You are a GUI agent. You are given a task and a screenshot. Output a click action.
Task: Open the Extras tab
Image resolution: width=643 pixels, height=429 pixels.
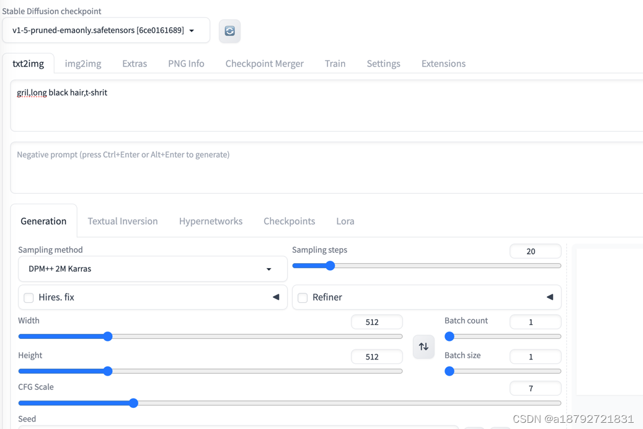(x=135, y=63)
